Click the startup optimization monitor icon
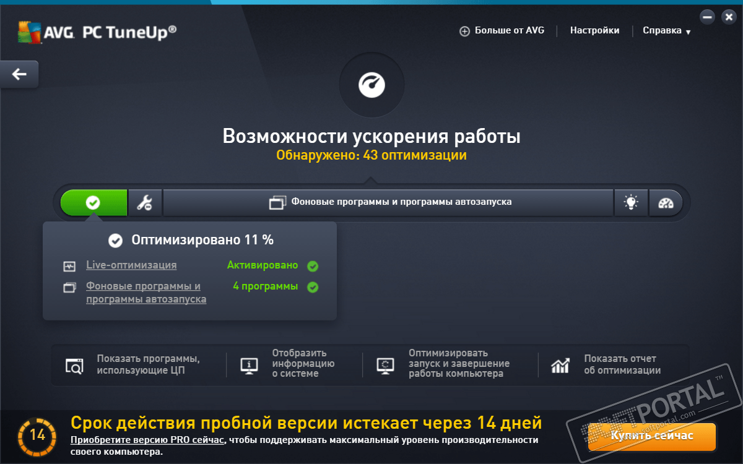 click(385, 366)
